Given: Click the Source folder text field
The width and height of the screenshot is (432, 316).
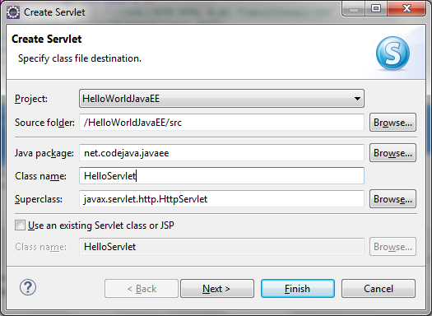Looking at the screenshot, I should click(x=221, y=123).
